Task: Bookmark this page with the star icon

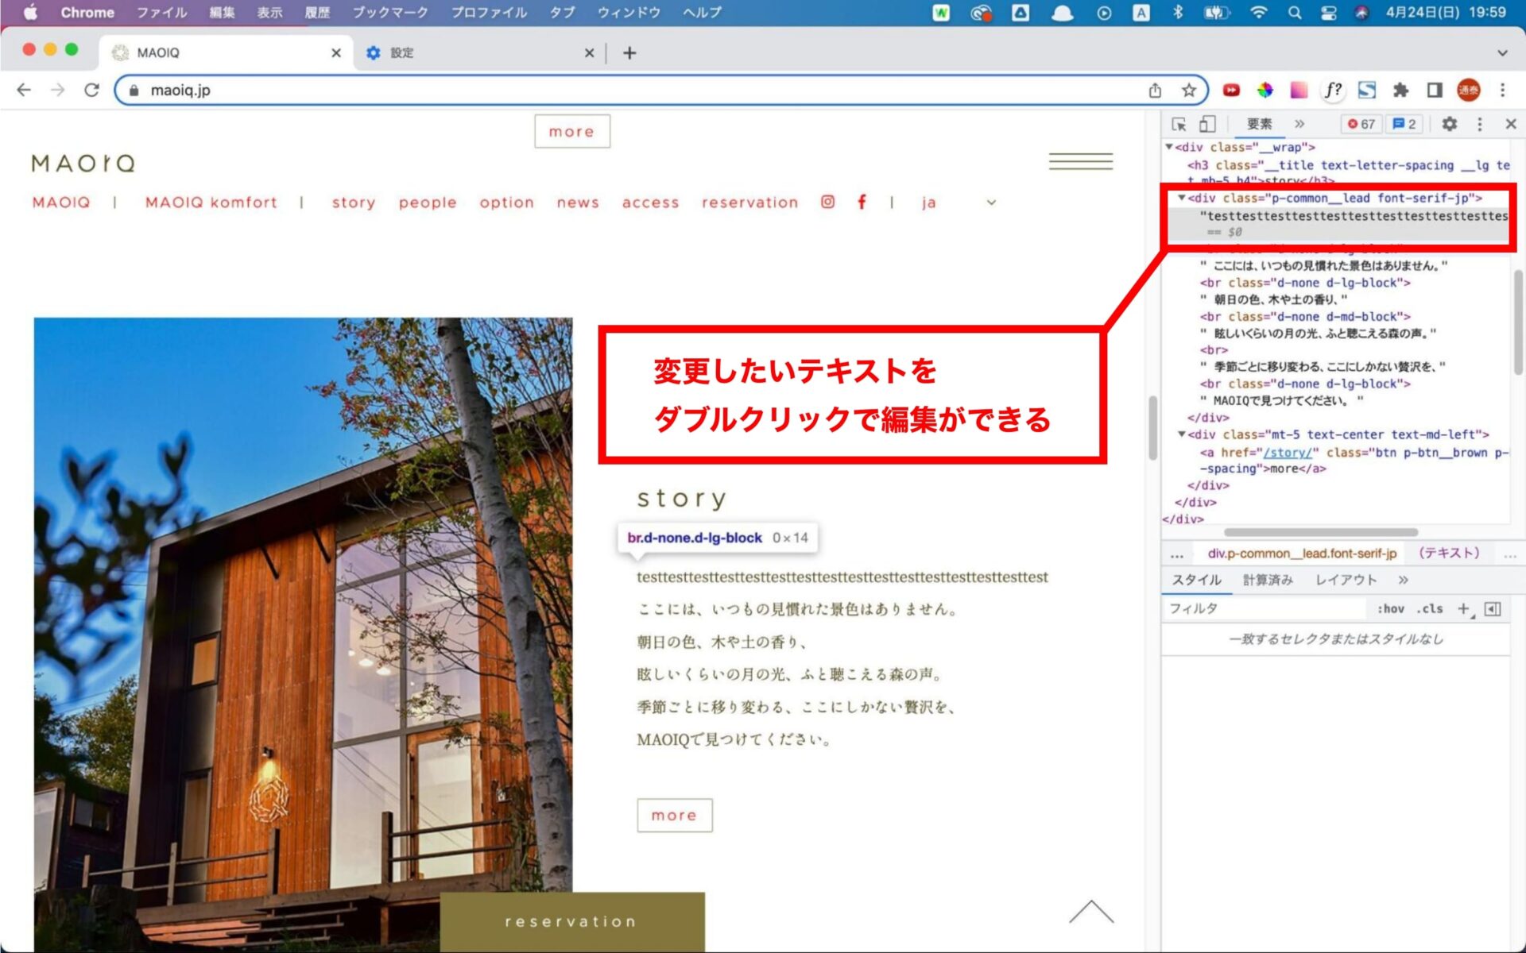Action: click(x=1188, y=90)
